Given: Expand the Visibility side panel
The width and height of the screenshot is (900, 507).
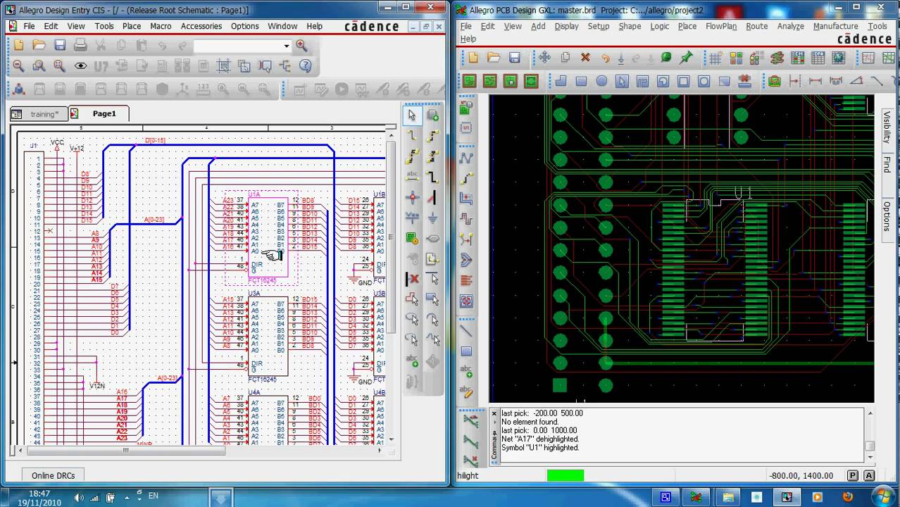Looking at the screenshot, I should 887,127.
